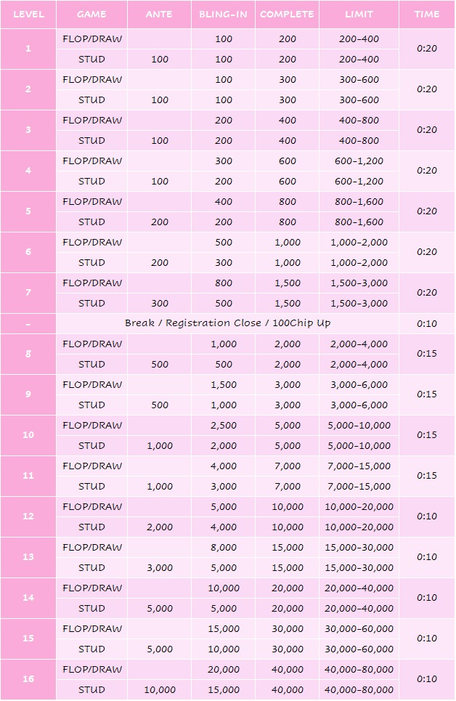Select the 40,000-80,000 limit in STUD row

[359, 690]
